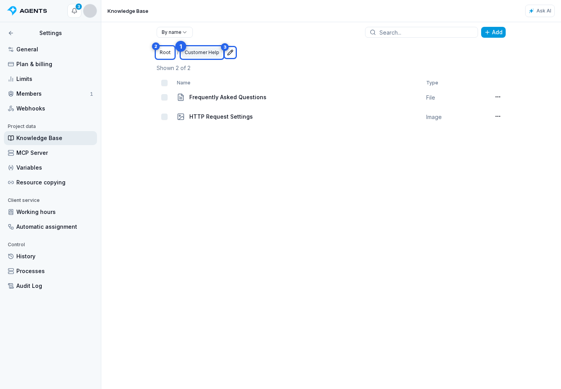561x389 pixels.
Task: Navigate to Root breadcrumb
Action: (x=165, y=53)
